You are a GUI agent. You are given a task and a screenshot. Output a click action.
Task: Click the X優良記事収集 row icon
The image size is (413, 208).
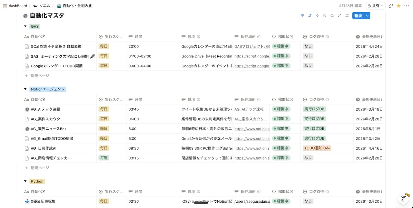(x=27, y=201)
